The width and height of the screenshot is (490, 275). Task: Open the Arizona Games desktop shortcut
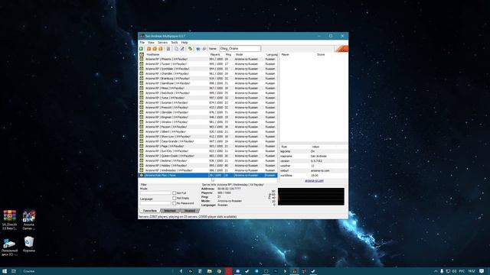point(29,220)
